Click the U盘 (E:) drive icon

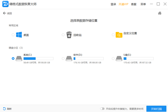tap(119, 59)
